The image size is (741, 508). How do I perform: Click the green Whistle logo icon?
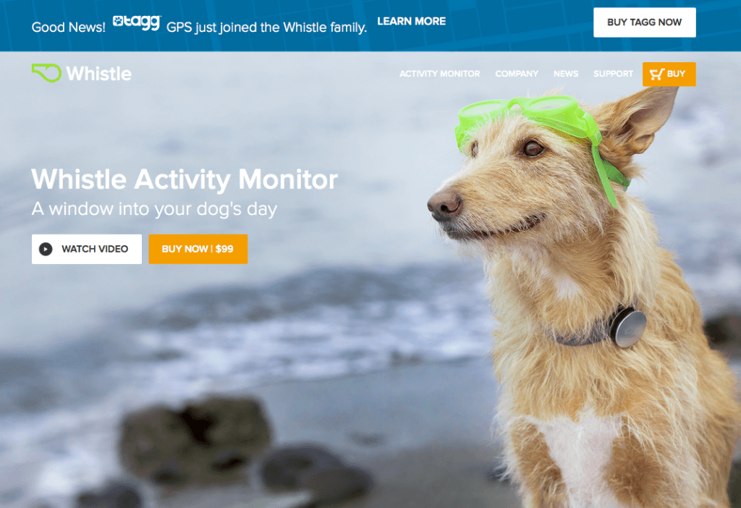tap(46, 73)
